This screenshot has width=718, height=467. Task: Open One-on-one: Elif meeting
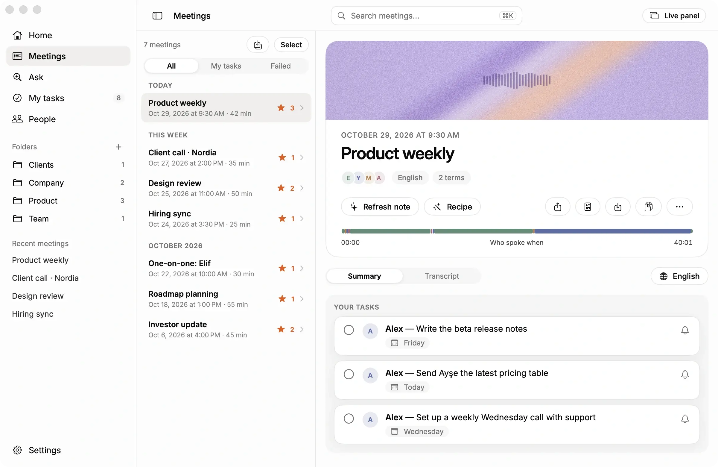226,268
